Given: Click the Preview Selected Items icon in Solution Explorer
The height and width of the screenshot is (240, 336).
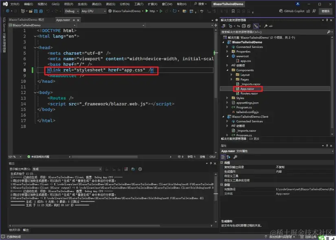Looking at the screenshot, I should pyautogui.click(x=271, y=26).
